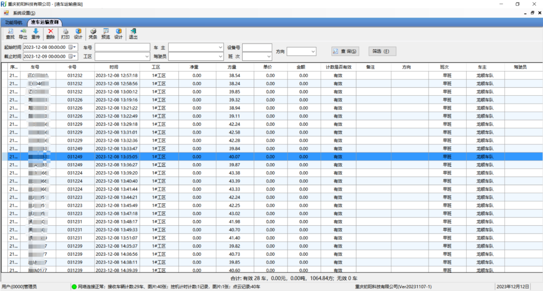Click the 退出 exit toolbar icon
Screen dimensions: 543x291
[x=133, y=34]
